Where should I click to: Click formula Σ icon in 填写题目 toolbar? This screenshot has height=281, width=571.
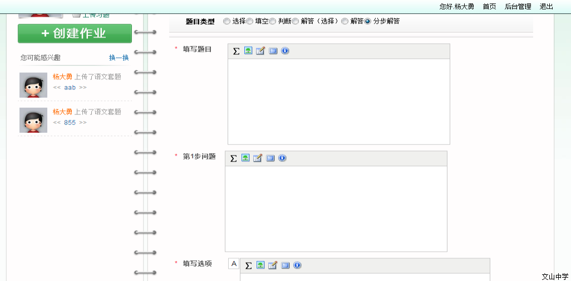[x=236, y=51]
